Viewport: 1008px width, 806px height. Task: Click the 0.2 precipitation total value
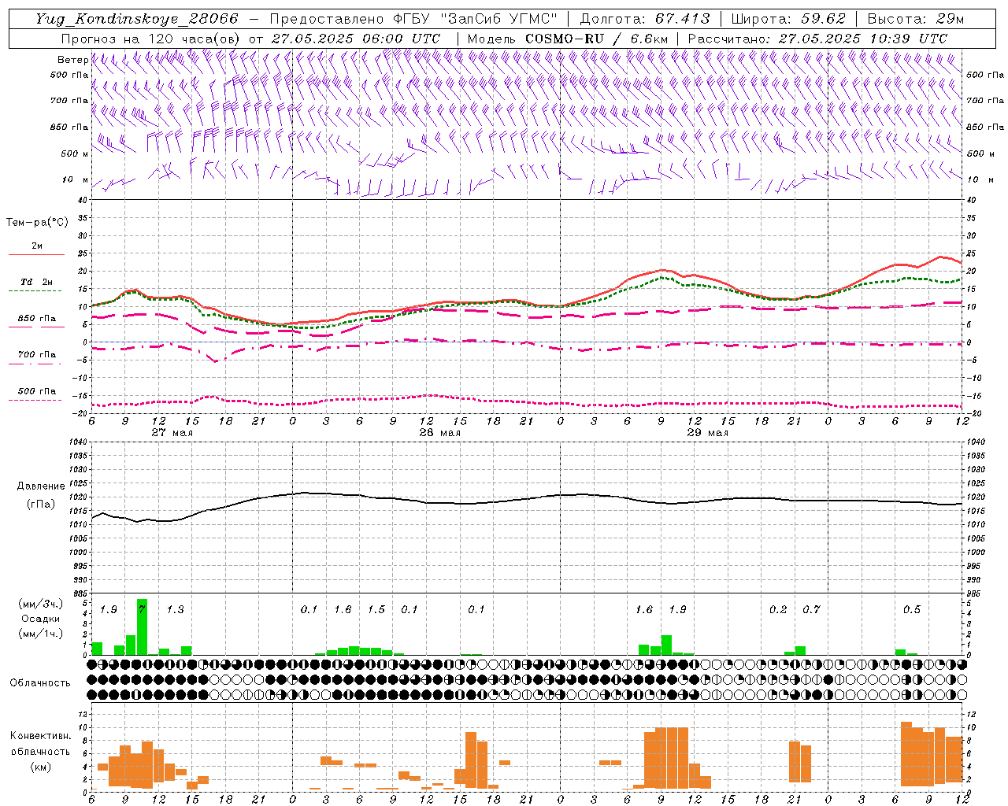point(778,610)
